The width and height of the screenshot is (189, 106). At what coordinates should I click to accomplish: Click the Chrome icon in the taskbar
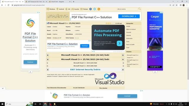click(x=45, y=104)
